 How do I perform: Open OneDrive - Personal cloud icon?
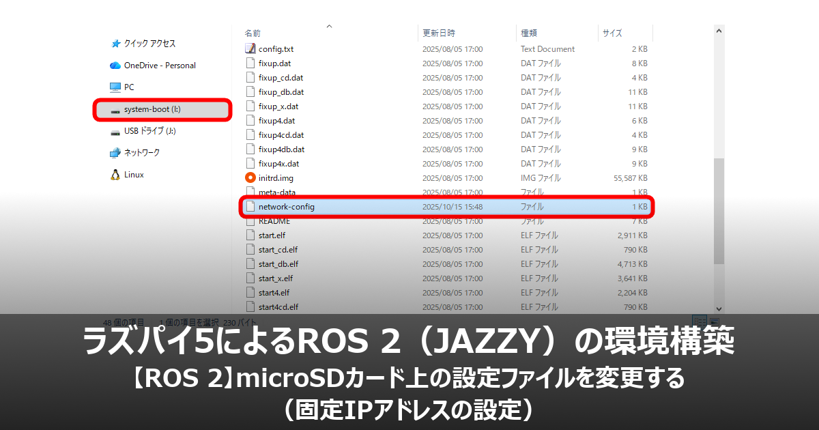115,66
